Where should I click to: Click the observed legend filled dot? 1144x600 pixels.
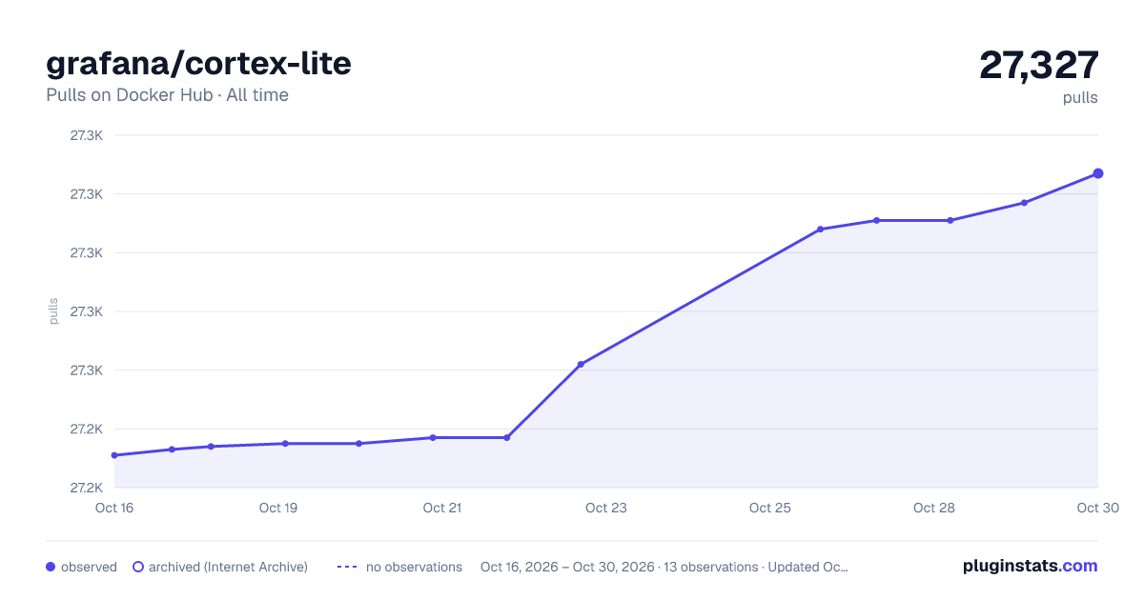pyautogui.click(x=51, y=567)
